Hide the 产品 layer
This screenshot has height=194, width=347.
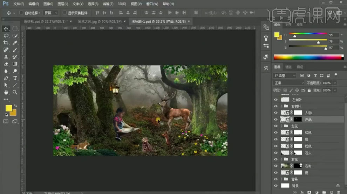coord(276,120)
